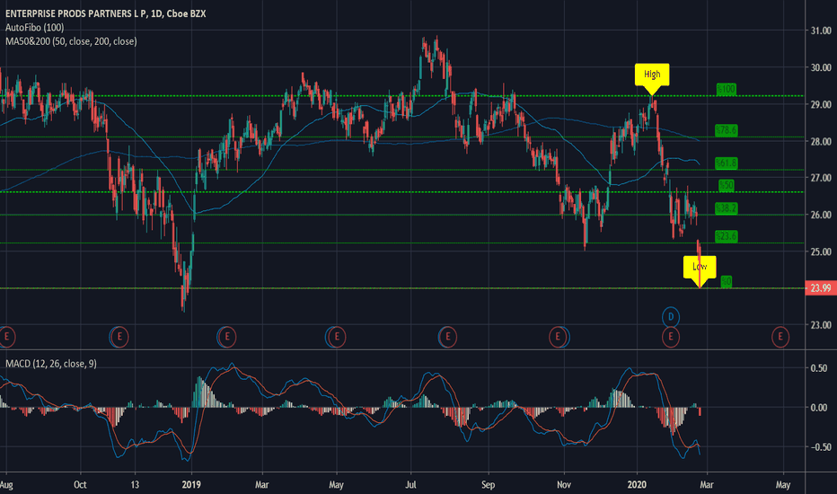The width and height of the screenshot is (837, 494).
Task: Select the MA50&200 indicator legend
Action: [71, 41]
